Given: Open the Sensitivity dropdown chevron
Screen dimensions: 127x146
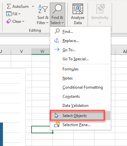Looking at the screenshot, I should pos(100,23).
